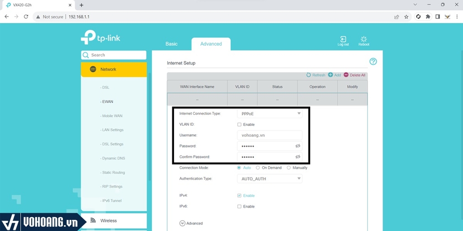The image size is (463, 231).
Task: Close the VX420-G2h browser tab
Action: coord(70,5)
